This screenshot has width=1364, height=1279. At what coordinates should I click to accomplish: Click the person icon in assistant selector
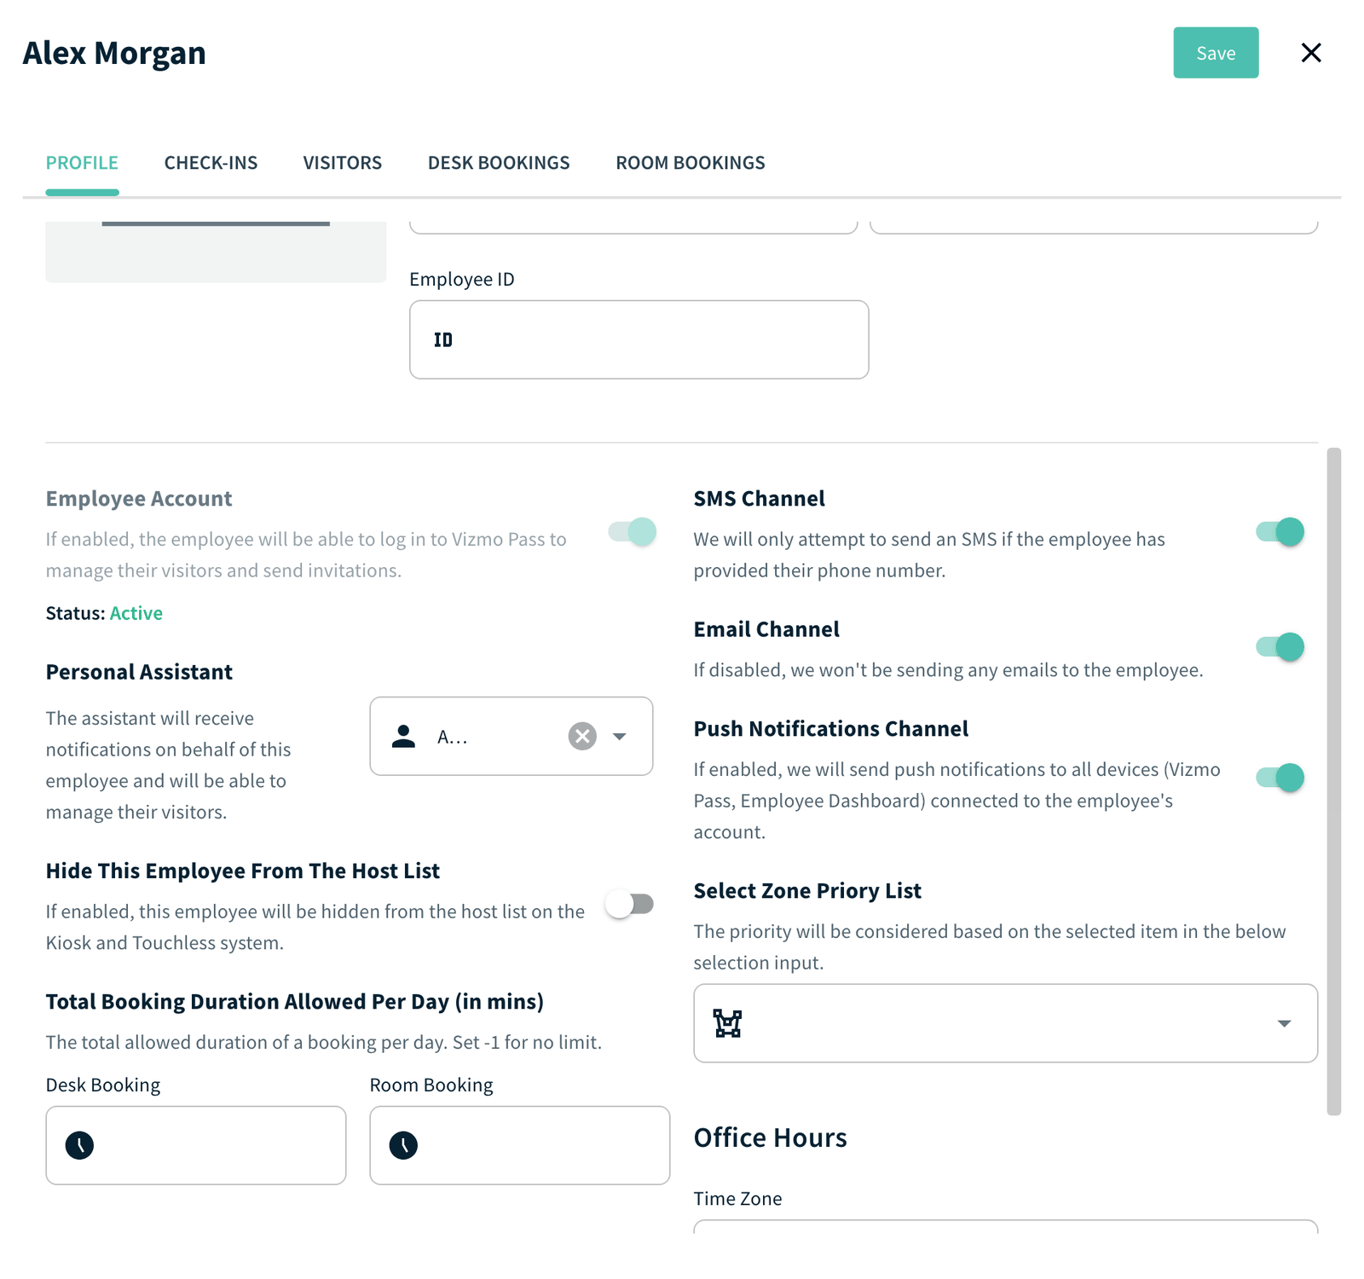[x=403, y=736]
